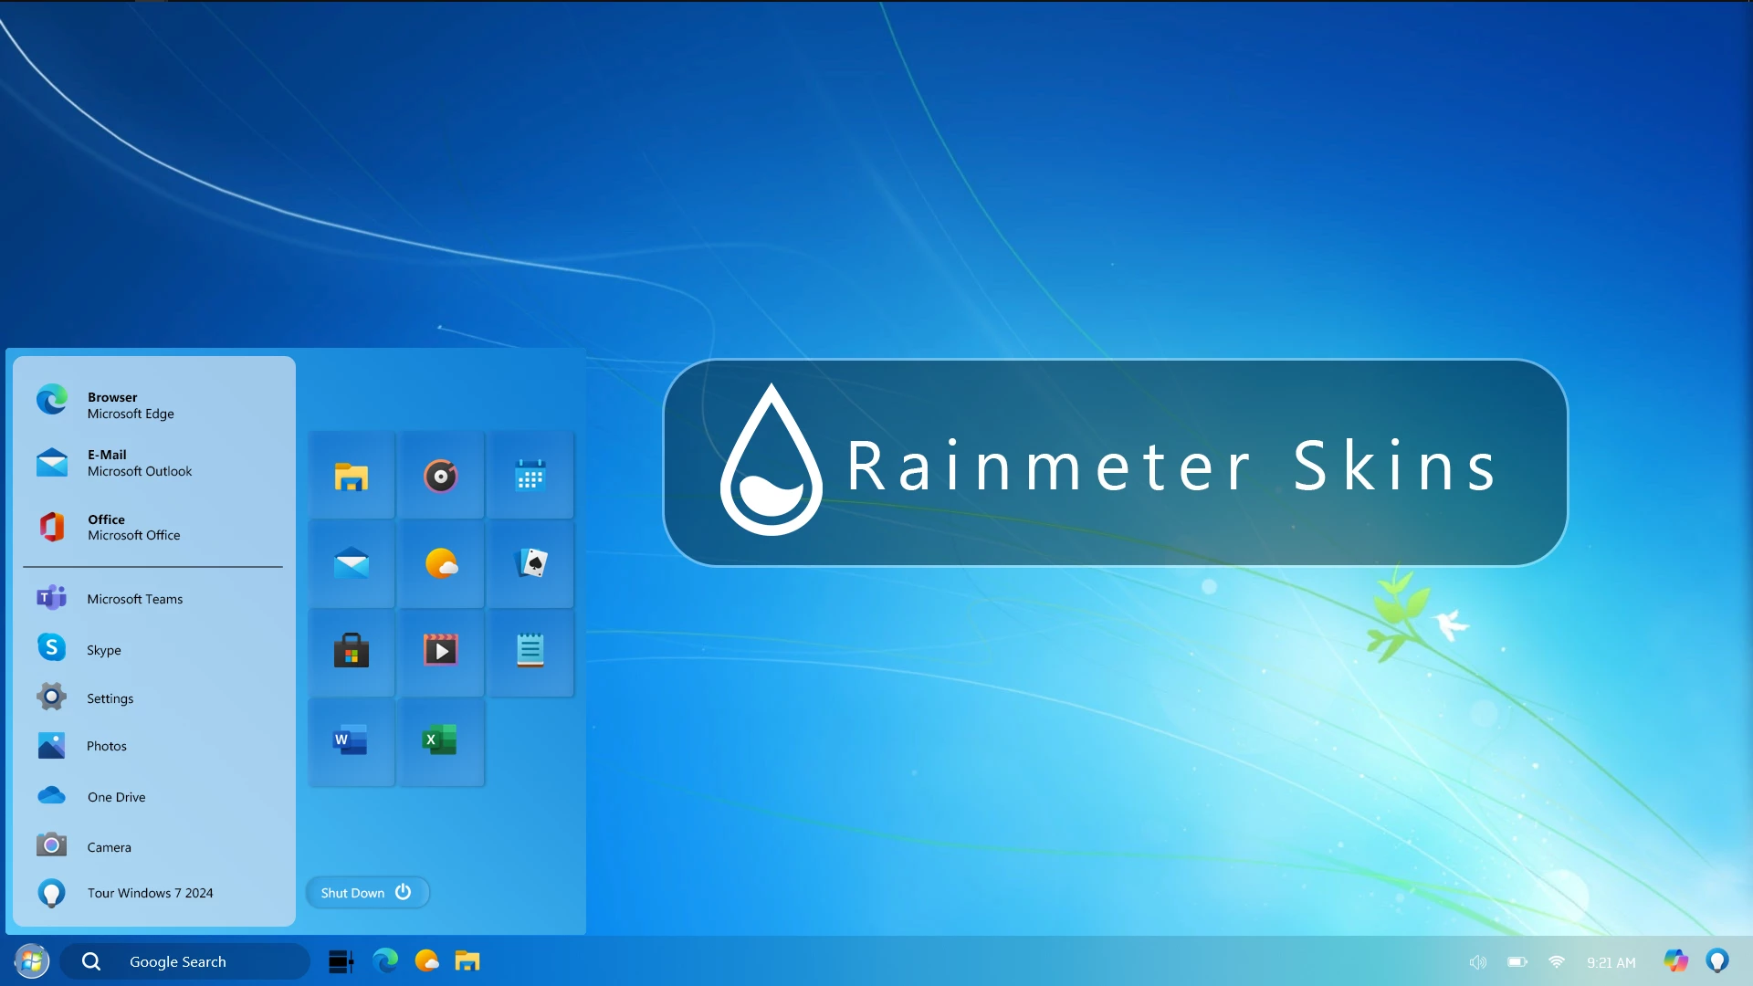Click the battery tray icon
This screenshot has width=1753, height=986.
[1517, 962]
